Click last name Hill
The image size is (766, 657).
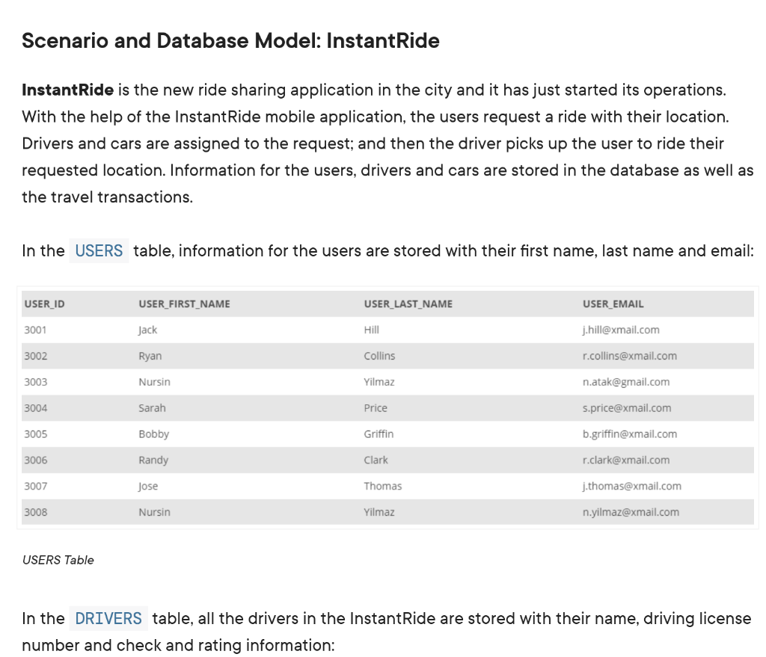371,330
